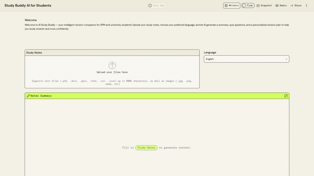Click the Language field label
Viewport: 314px width, 176px height.
[x=210, y=53]
